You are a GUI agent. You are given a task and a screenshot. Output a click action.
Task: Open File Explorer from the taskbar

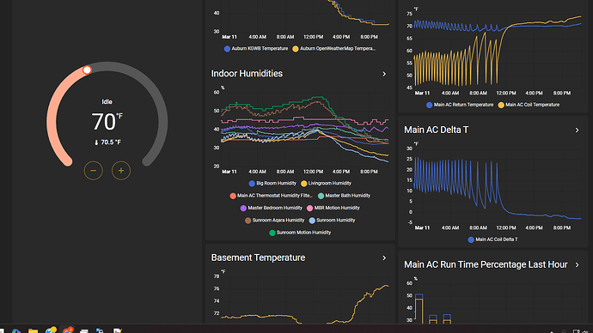pyautogui.click(x=33, y=330)
